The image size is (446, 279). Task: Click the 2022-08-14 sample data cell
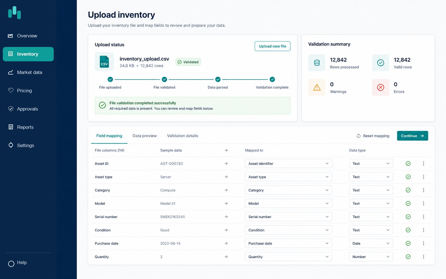click(170, 243)
